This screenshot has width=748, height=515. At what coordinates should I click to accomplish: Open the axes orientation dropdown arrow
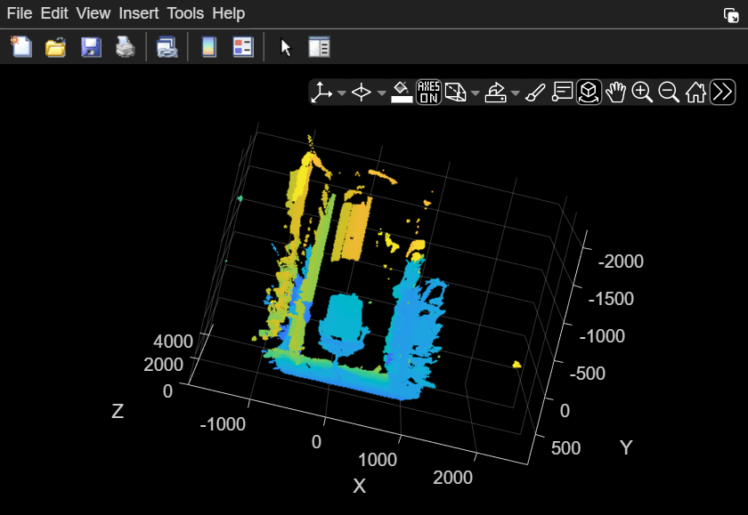(340, 93)
